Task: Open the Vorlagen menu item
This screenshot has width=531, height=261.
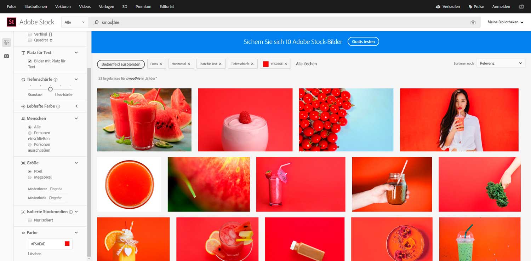Action: [107, 7]
